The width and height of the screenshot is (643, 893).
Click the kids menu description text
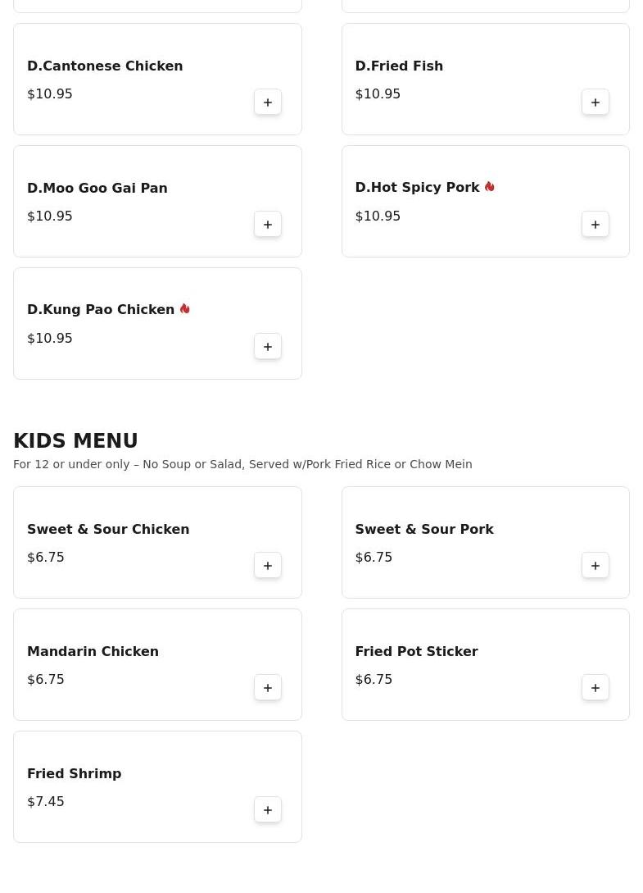coord(242,464)
